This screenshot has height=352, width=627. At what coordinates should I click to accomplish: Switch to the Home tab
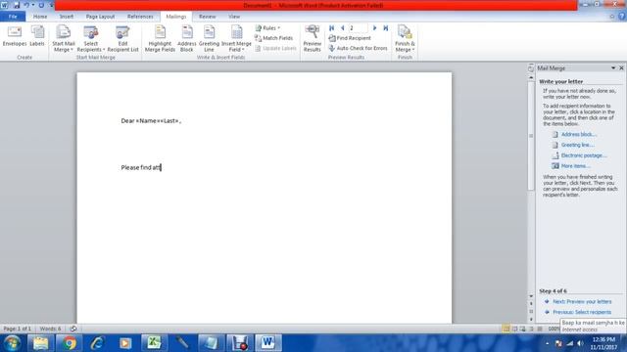point(40,17)
